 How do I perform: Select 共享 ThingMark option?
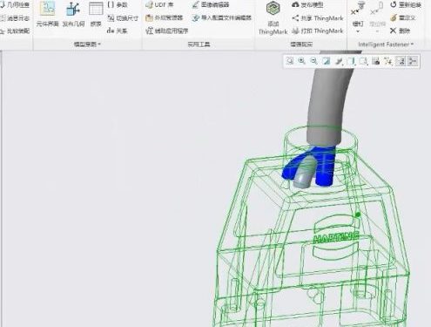(x=318, y=18)
